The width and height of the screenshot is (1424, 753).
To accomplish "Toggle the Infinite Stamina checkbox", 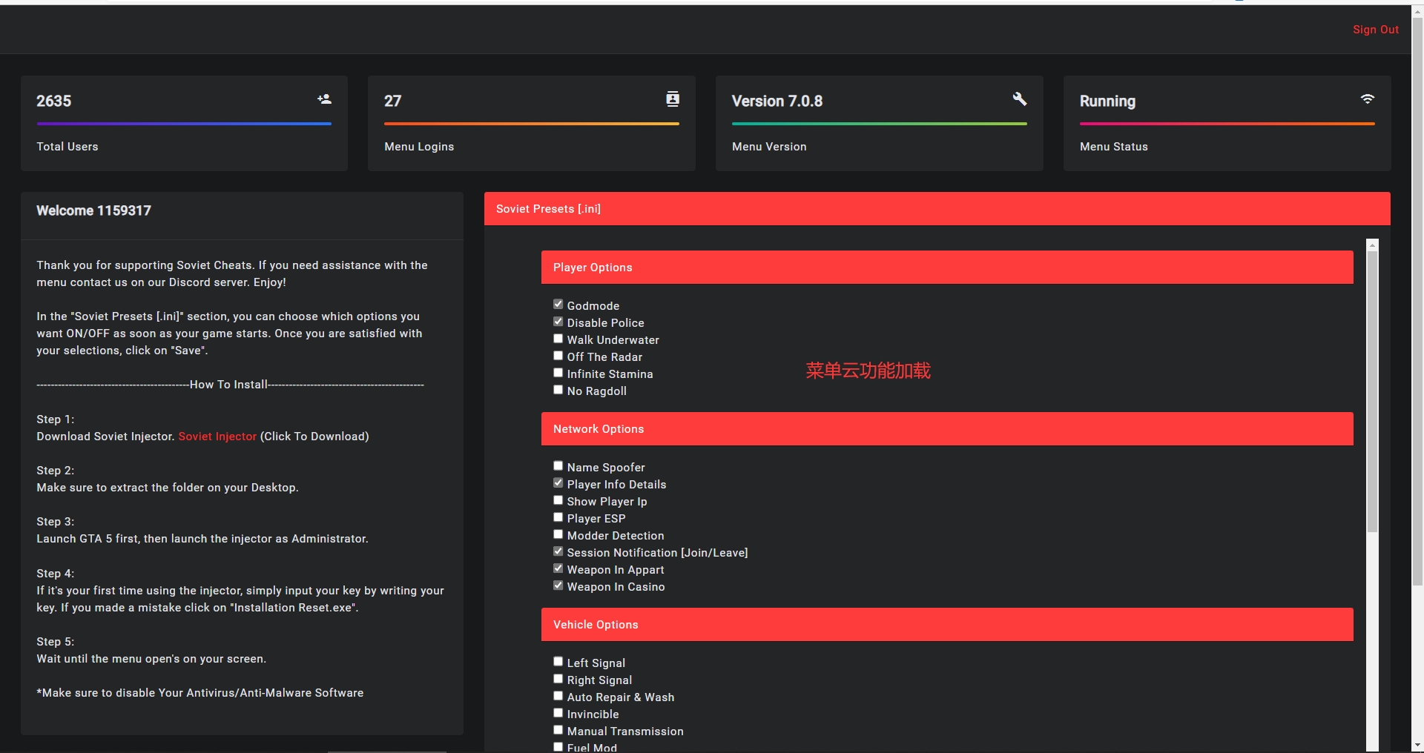I will 558,373.
